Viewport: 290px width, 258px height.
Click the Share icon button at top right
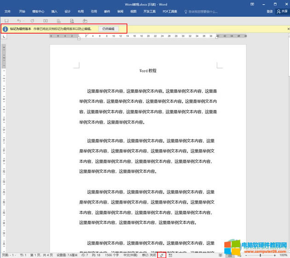tap(281, 11)
